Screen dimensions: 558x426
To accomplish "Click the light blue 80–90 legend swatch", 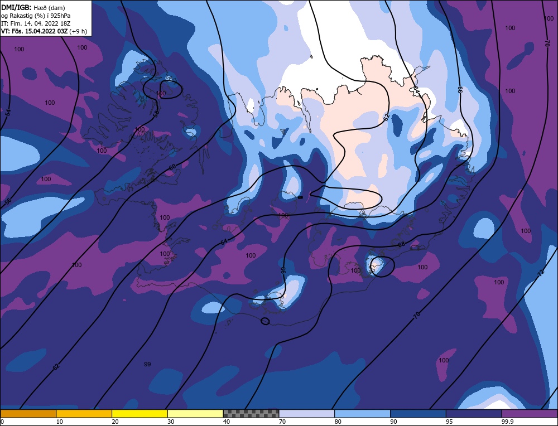I will tap(362, 413).
